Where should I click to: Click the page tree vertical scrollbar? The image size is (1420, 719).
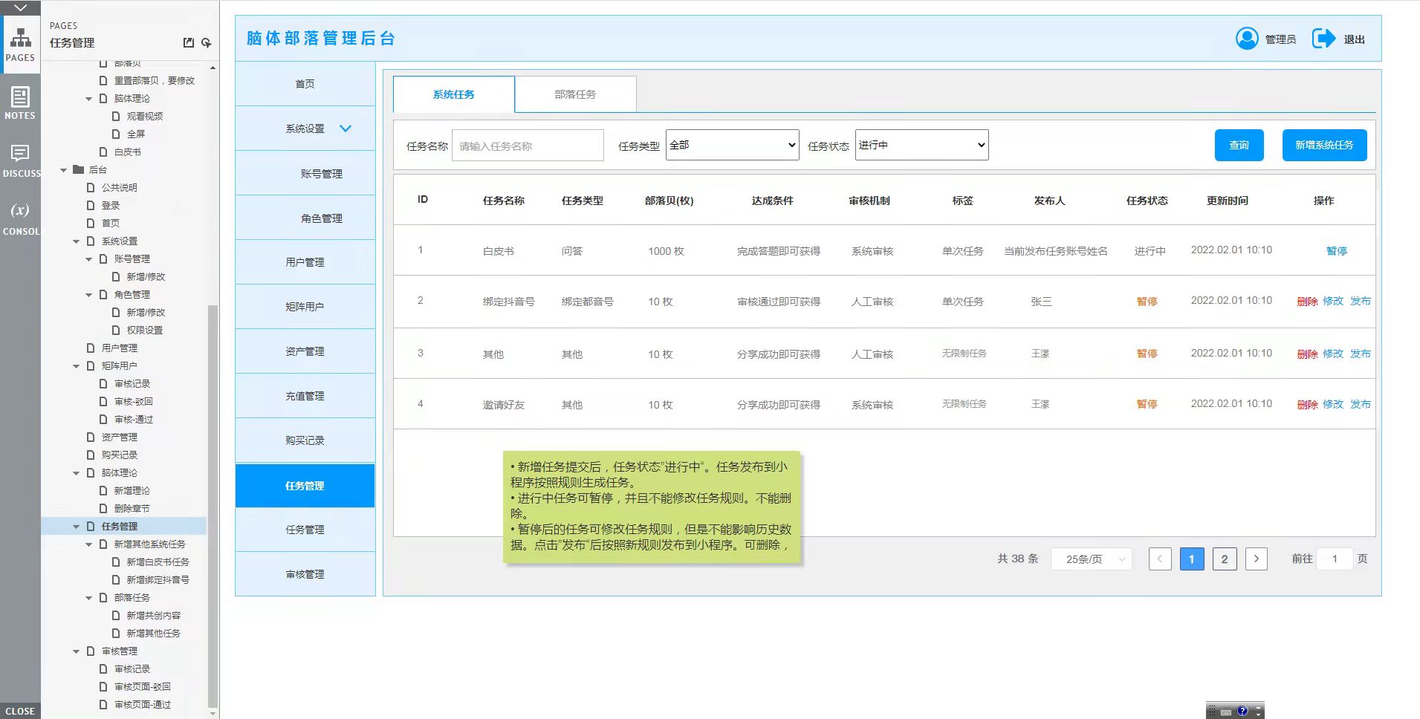pos(213,505)
